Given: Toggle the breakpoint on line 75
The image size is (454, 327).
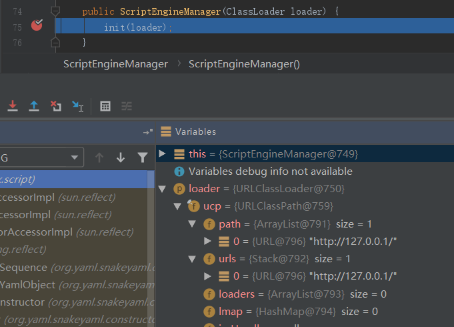Looking at the screenshot, I should coord(37,25).
